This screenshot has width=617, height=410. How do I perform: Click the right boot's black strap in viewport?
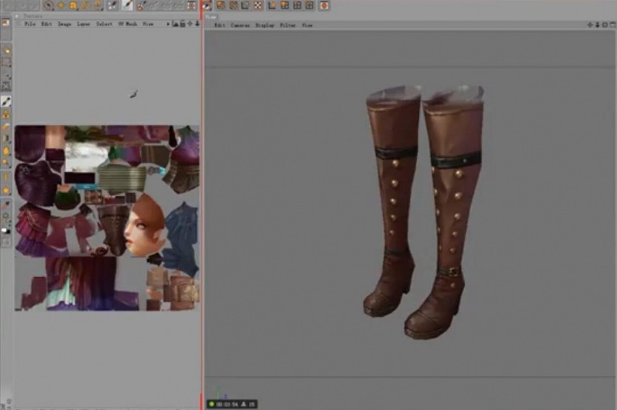[456, 159]
